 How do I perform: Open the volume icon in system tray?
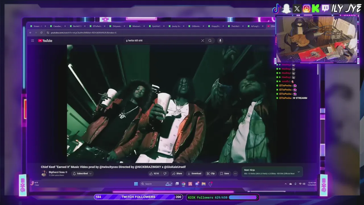click(x=305, y=184)
